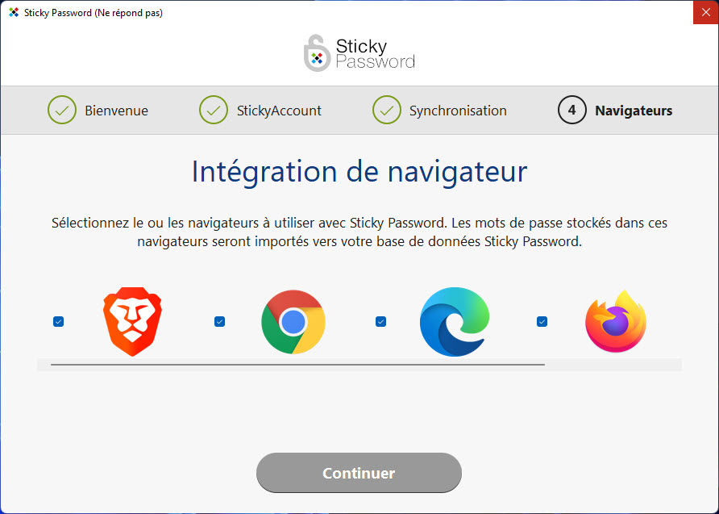Click the Intégration de navigateur heading
719x514 pixels.
click(x=359, y=171)
